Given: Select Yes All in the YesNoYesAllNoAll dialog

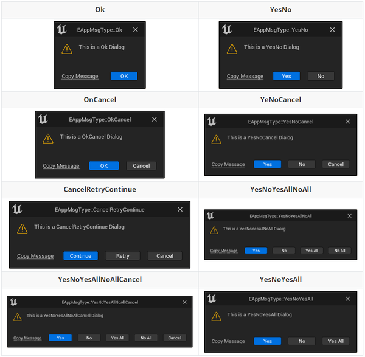Looking at the screenshot, I should click(x=311, y=251).
